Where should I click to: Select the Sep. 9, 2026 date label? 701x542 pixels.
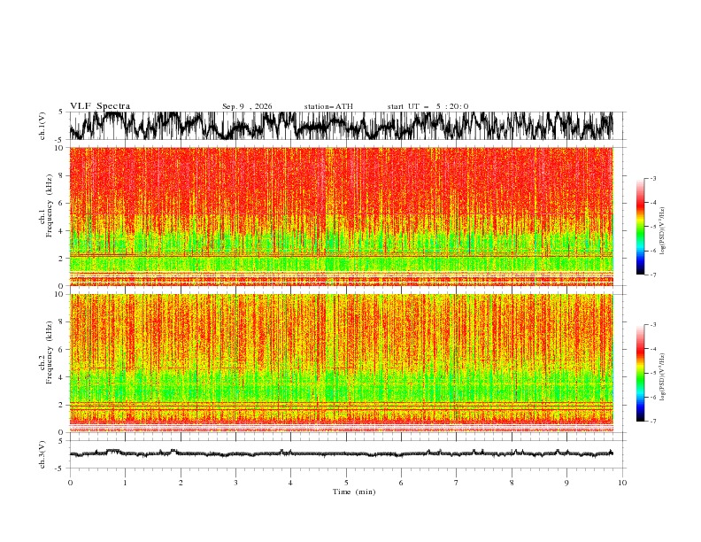(x=247, y=106)
